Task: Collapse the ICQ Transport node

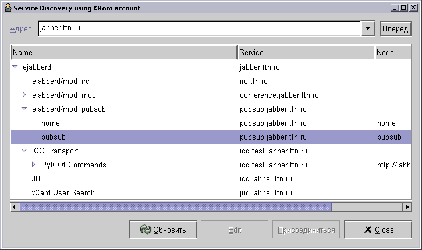Action: [24, 151]
